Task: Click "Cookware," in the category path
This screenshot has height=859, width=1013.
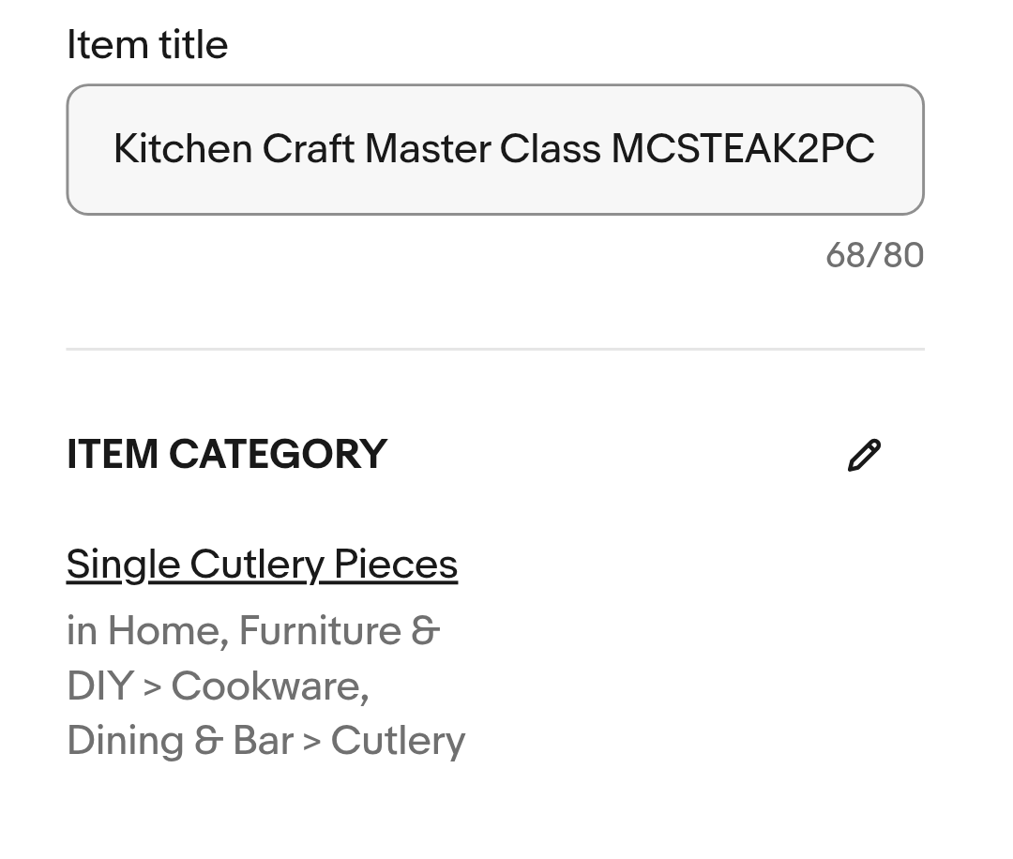Action: pyautogui.click(x=270, y=686)
